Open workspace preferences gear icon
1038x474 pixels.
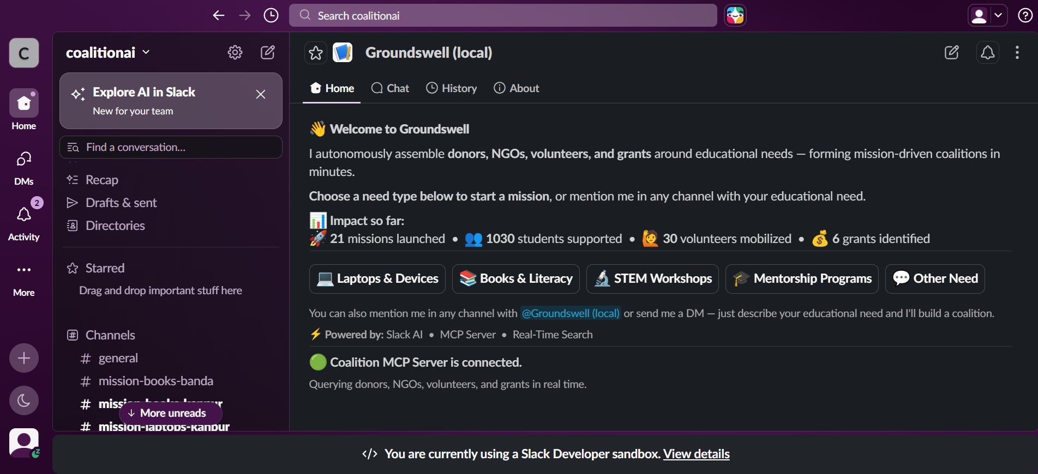235,52
